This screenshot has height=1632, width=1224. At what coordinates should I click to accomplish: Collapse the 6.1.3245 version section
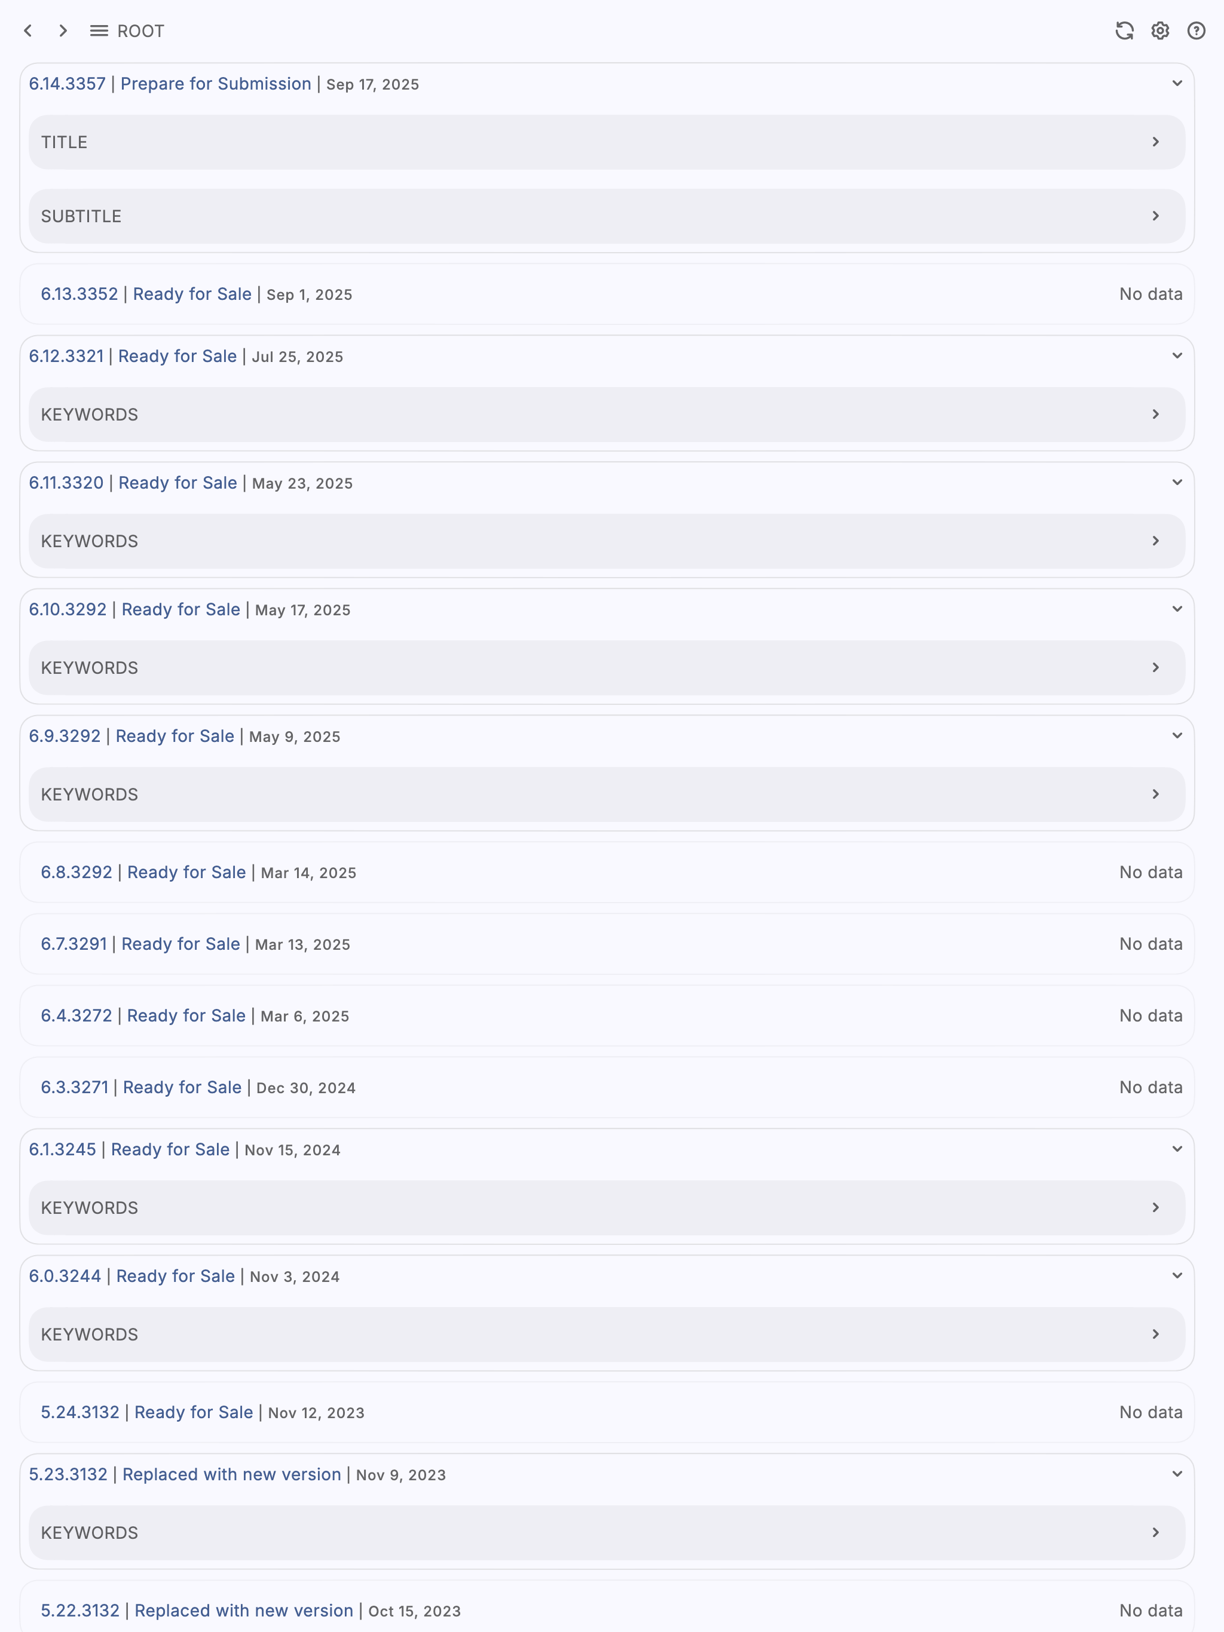point(1177,1149)
